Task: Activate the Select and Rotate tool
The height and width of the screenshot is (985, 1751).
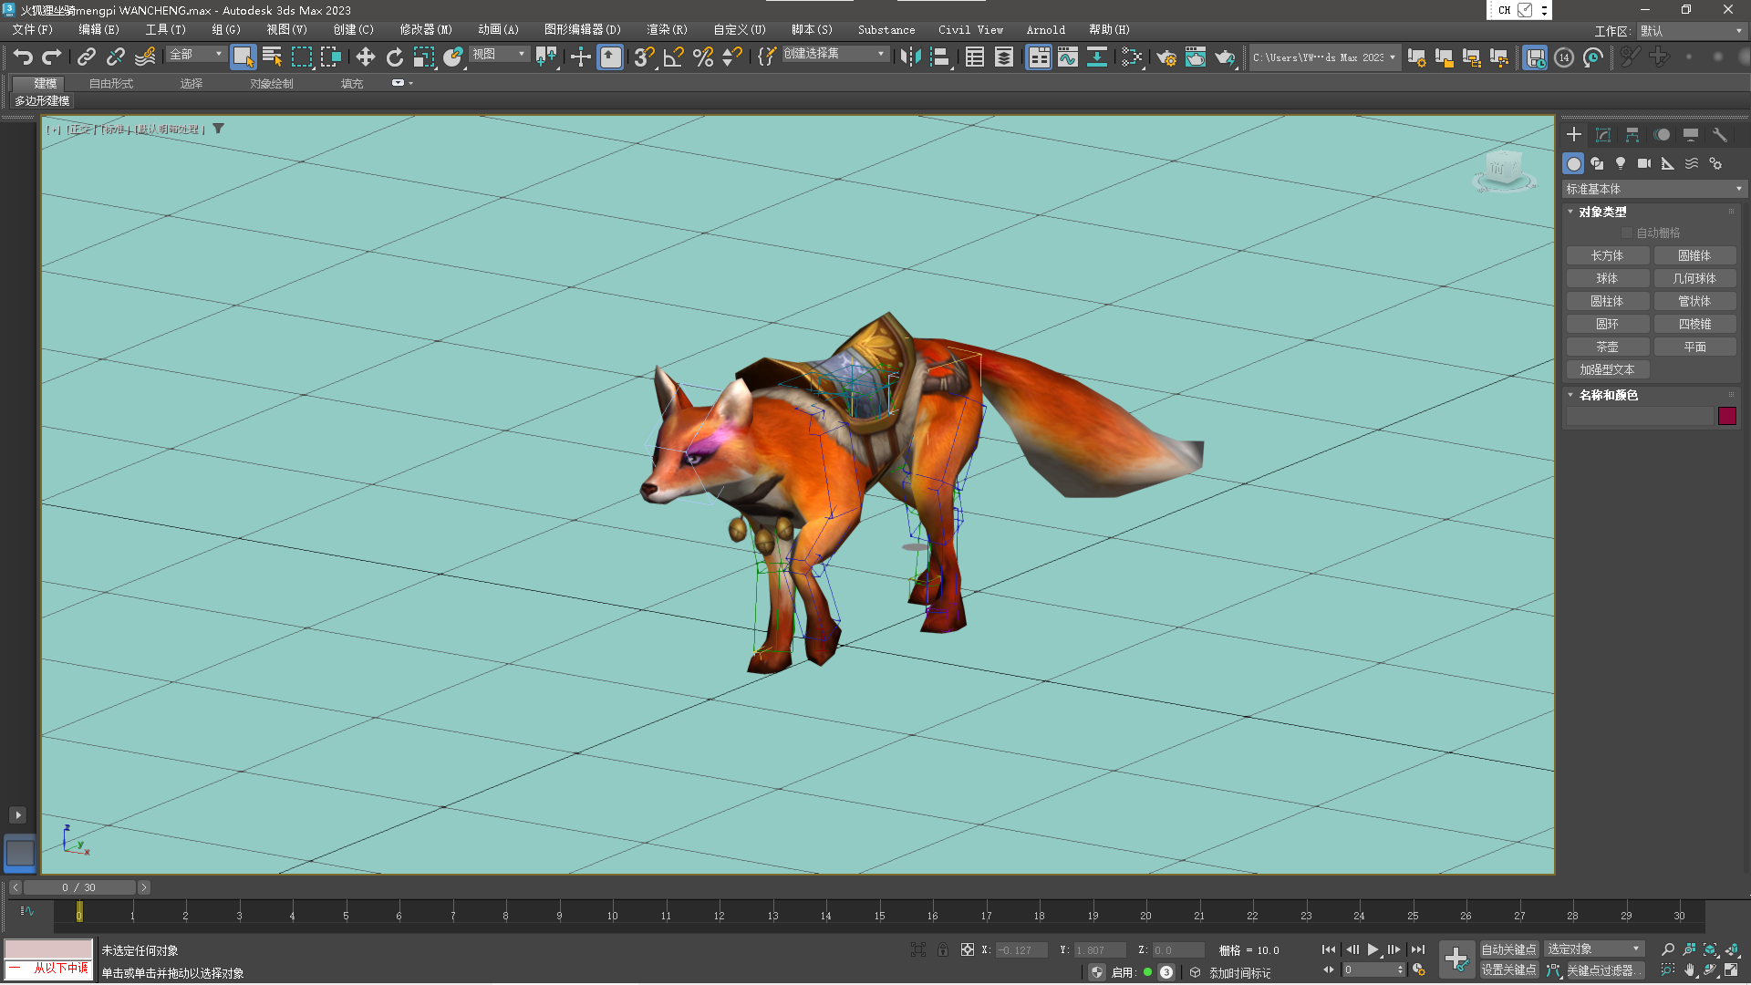Action: [394, 57]
